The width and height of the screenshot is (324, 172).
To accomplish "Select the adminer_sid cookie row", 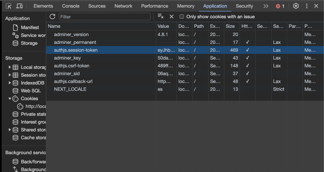I will (185, 74).
